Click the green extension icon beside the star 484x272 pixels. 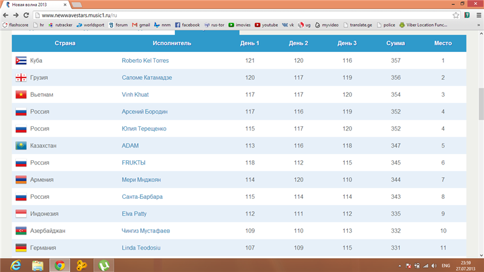[x=467, y=15]
